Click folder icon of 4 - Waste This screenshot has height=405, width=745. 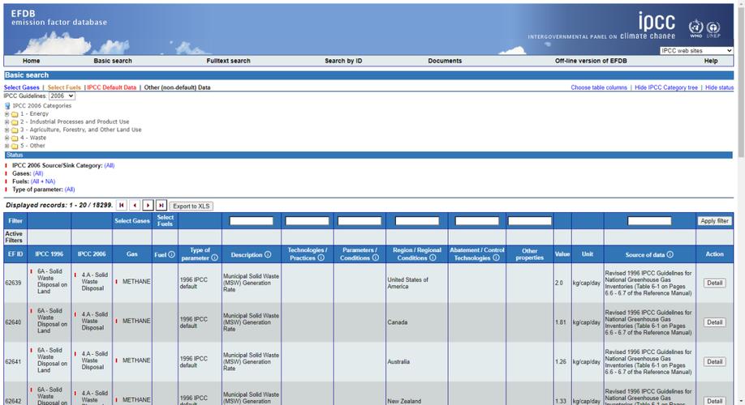click(15, 138)
